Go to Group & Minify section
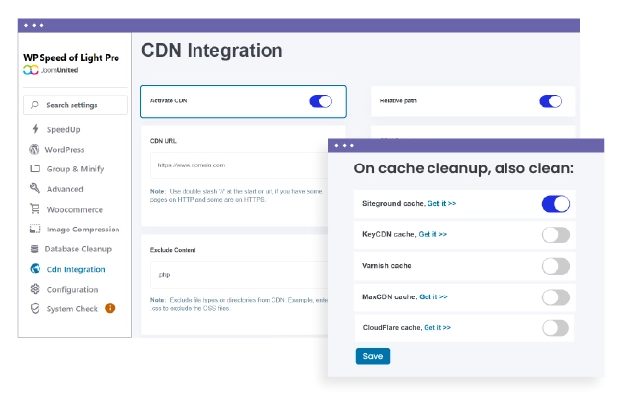 75,169
